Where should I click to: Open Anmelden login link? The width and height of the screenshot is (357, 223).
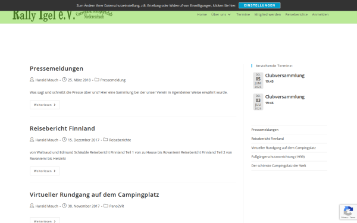tap(320, 14)
